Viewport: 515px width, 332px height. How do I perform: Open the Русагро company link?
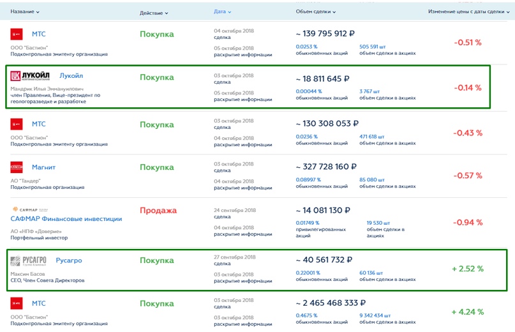(69, 260)
